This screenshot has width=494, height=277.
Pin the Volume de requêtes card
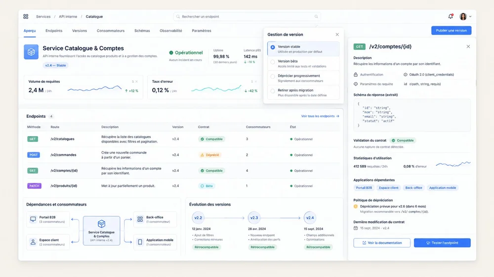[x=132, y=81]
